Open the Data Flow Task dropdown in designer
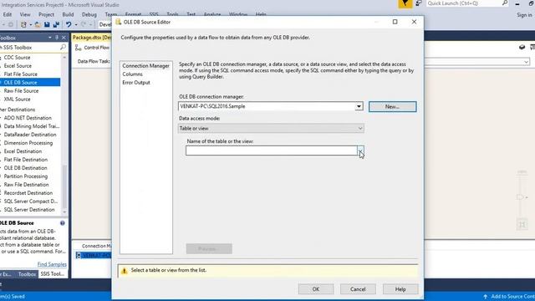This screenshot has height=301, width=535. pyautogui.click(x=526, y=62)
